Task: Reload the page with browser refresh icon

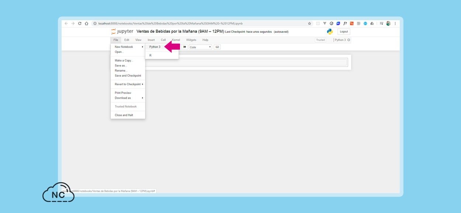Action: pos(80,24)
